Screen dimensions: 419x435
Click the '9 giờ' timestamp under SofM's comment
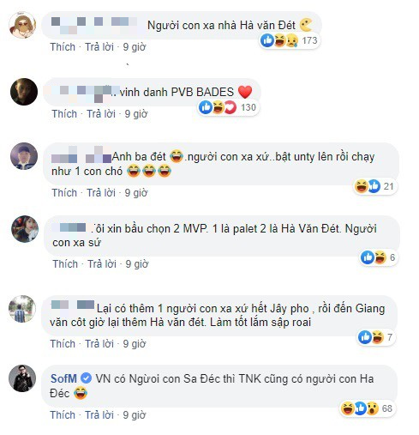tap(135, 415)
